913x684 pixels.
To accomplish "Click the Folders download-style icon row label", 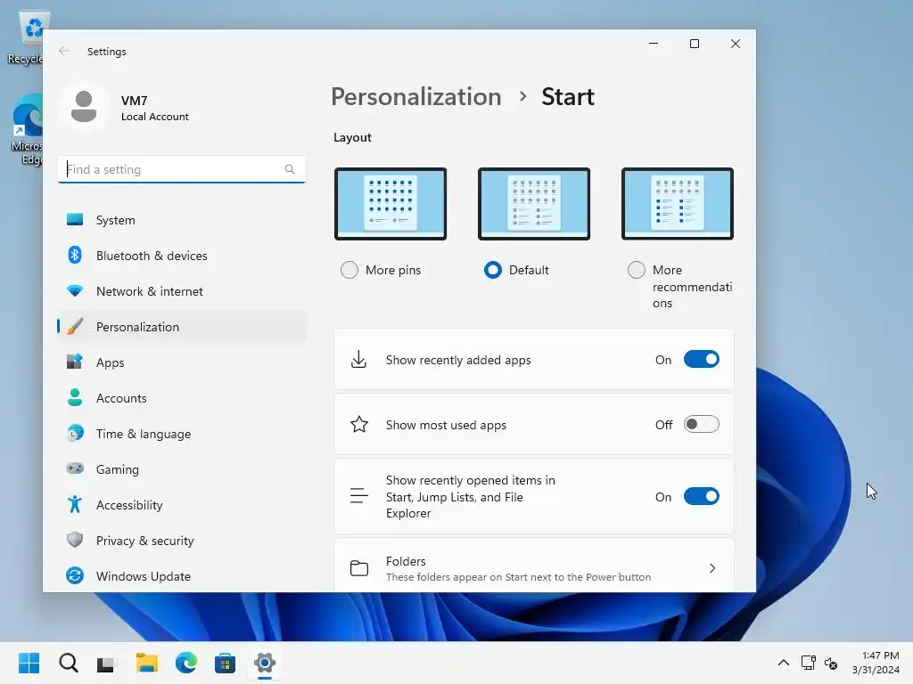I will point(406,561).
